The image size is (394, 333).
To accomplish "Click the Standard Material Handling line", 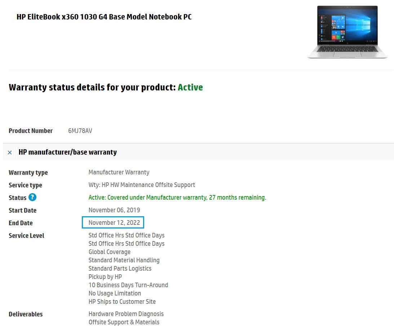I will point(124,260).
